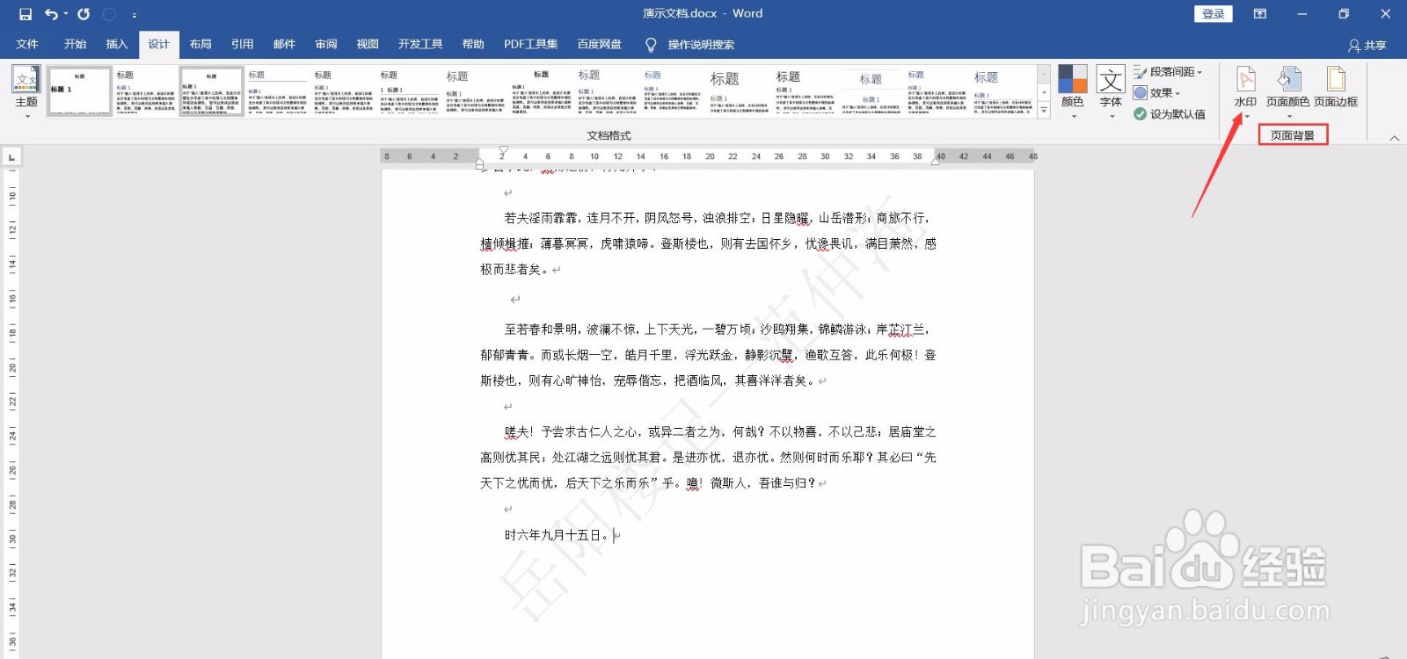Click the right indent marker on ruler
The height and width of the screenshot is (659, 1407).
pyautogui.click(x=936, y=161)
